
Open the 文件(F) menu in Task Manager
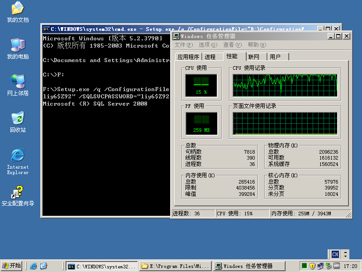pyautogui.click(x=184, y=44)
